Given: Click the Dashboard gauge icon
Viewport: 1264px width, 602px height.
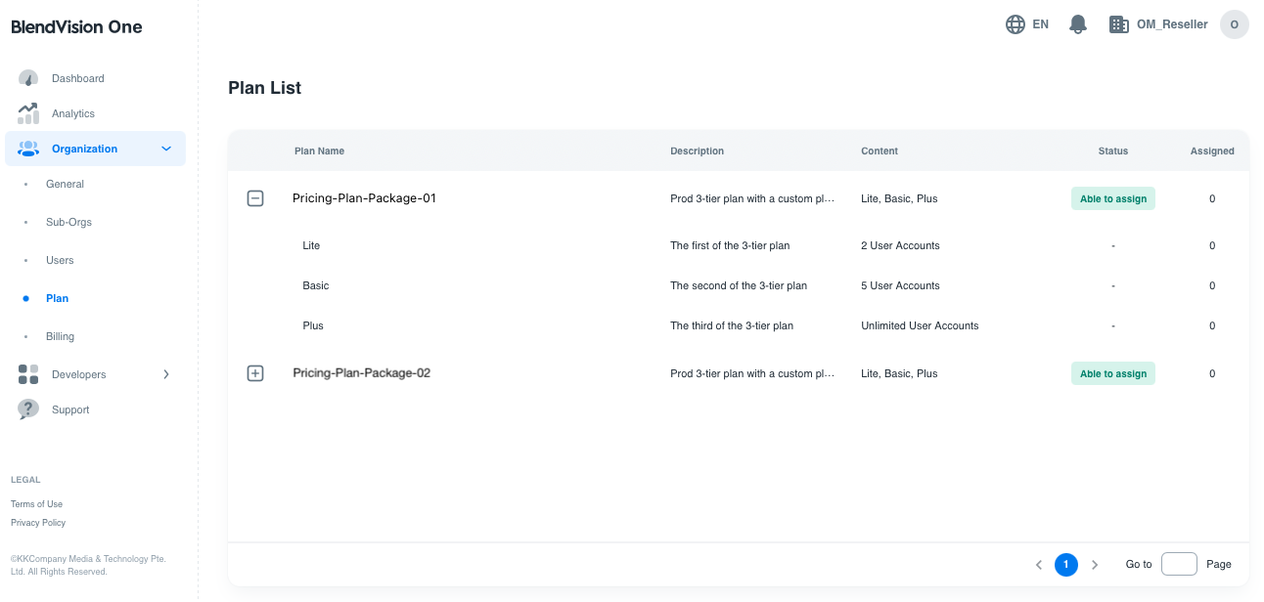Looking at the screenshot, I should pos(28,78).
